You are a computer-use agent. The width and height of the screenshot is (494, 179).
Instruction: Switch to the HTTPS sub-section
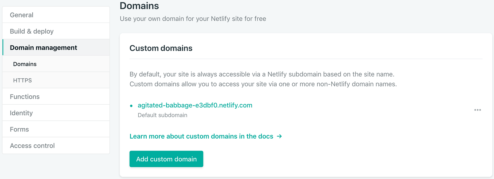tap(23, 80)
